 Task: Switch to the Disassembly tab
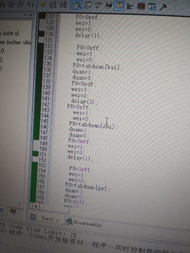pyautogui.click(x=84, y=222)
